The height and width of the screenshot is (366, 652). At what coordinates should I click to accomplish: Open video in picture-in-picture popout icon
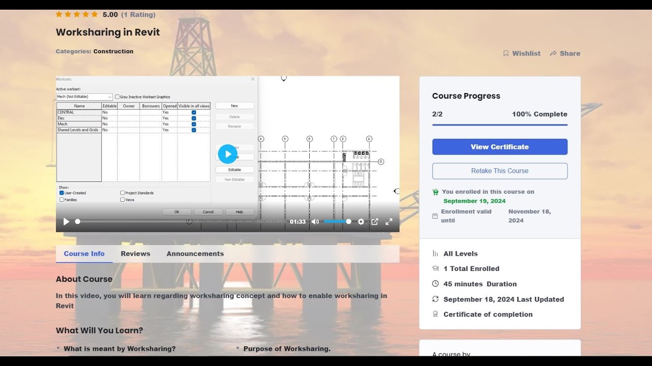[x=375, y=222]
